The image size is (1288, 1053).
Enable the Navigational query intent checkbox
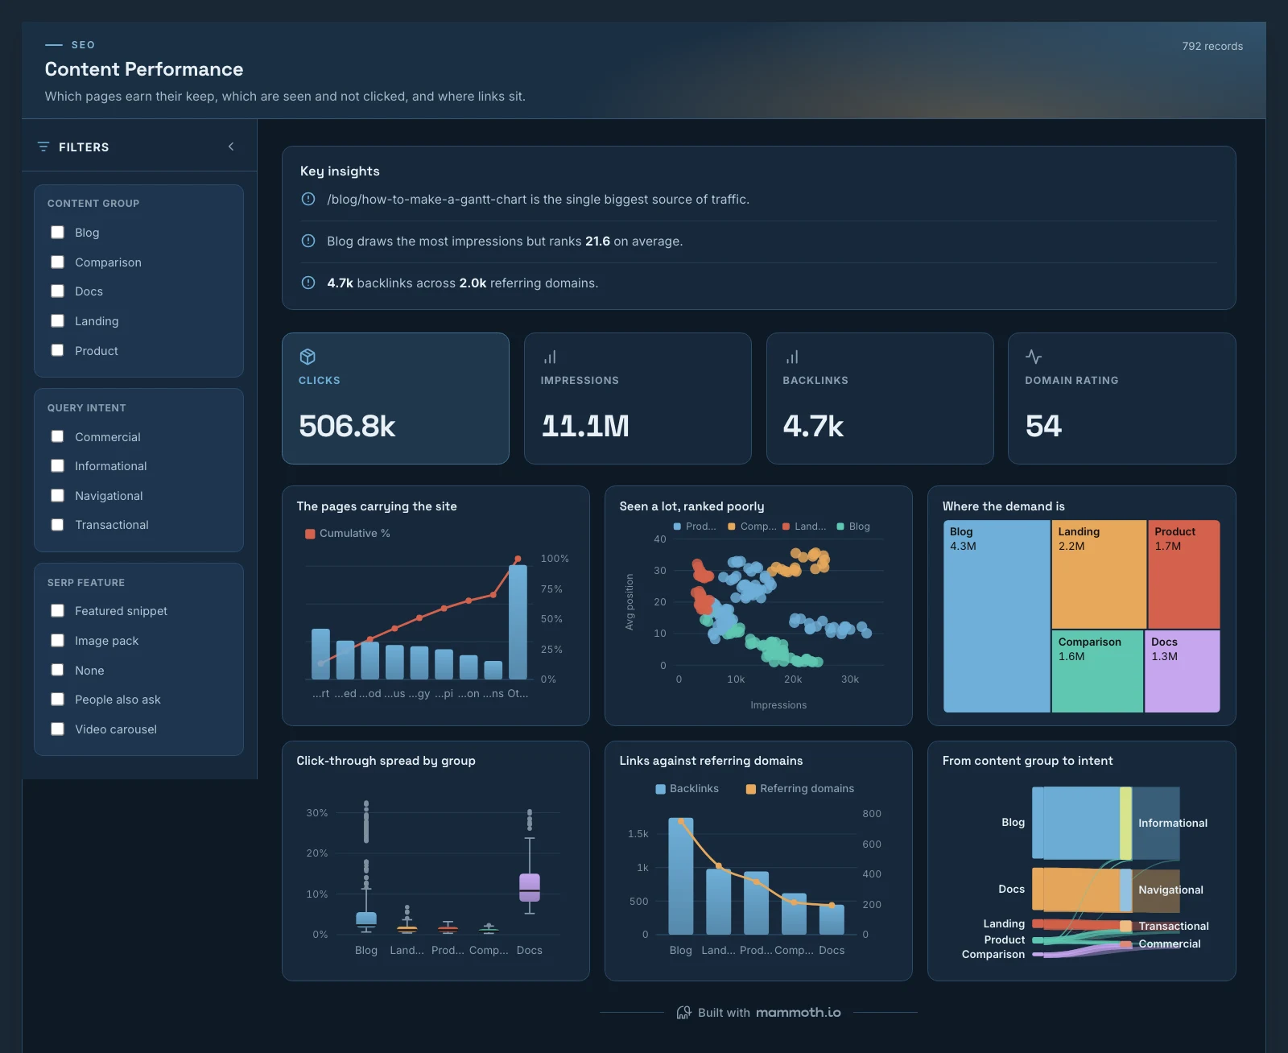(58, 495)
